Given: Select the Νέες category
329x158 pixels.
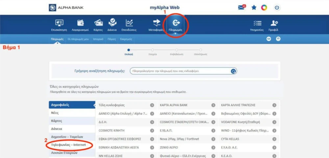Looking at the screenshot, I should (72, 113).
